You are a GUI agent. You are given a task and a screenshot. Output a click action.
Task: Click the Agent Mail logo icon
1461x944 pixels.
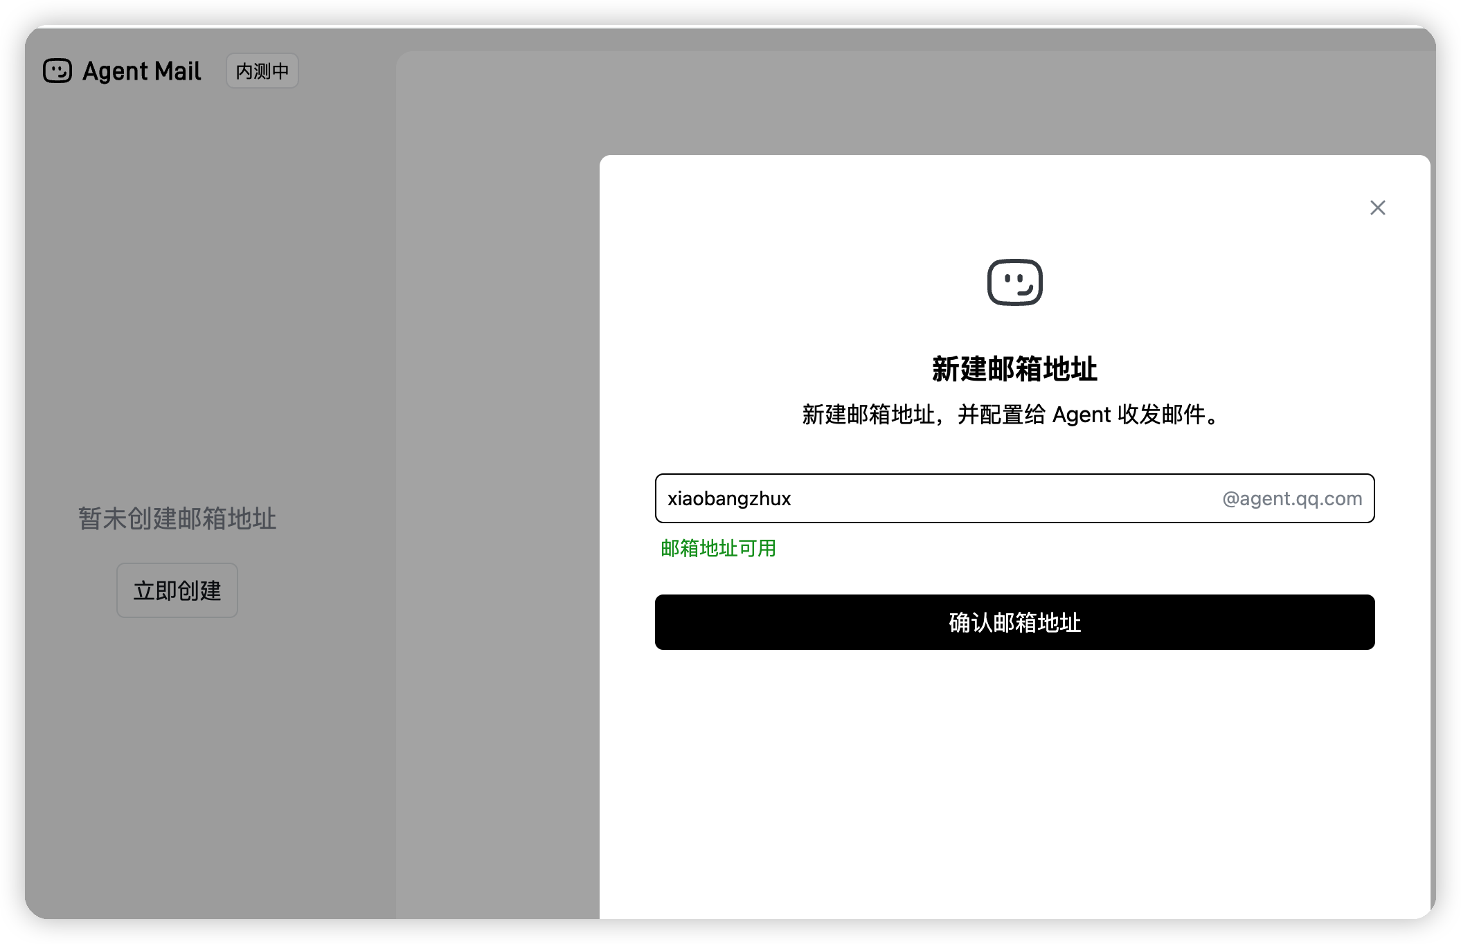point(57,71)
